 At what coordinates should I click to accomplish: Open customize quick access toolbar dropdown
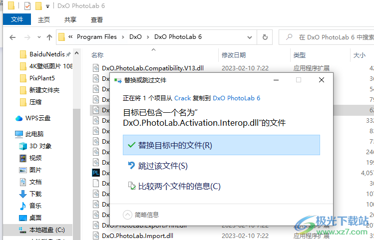click(x=48, y=6)
